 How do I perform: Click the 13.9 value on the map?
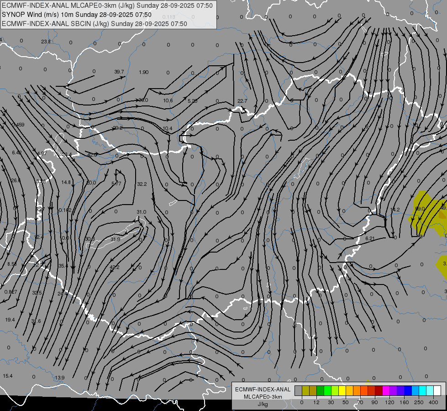click(x=59, y=378)
